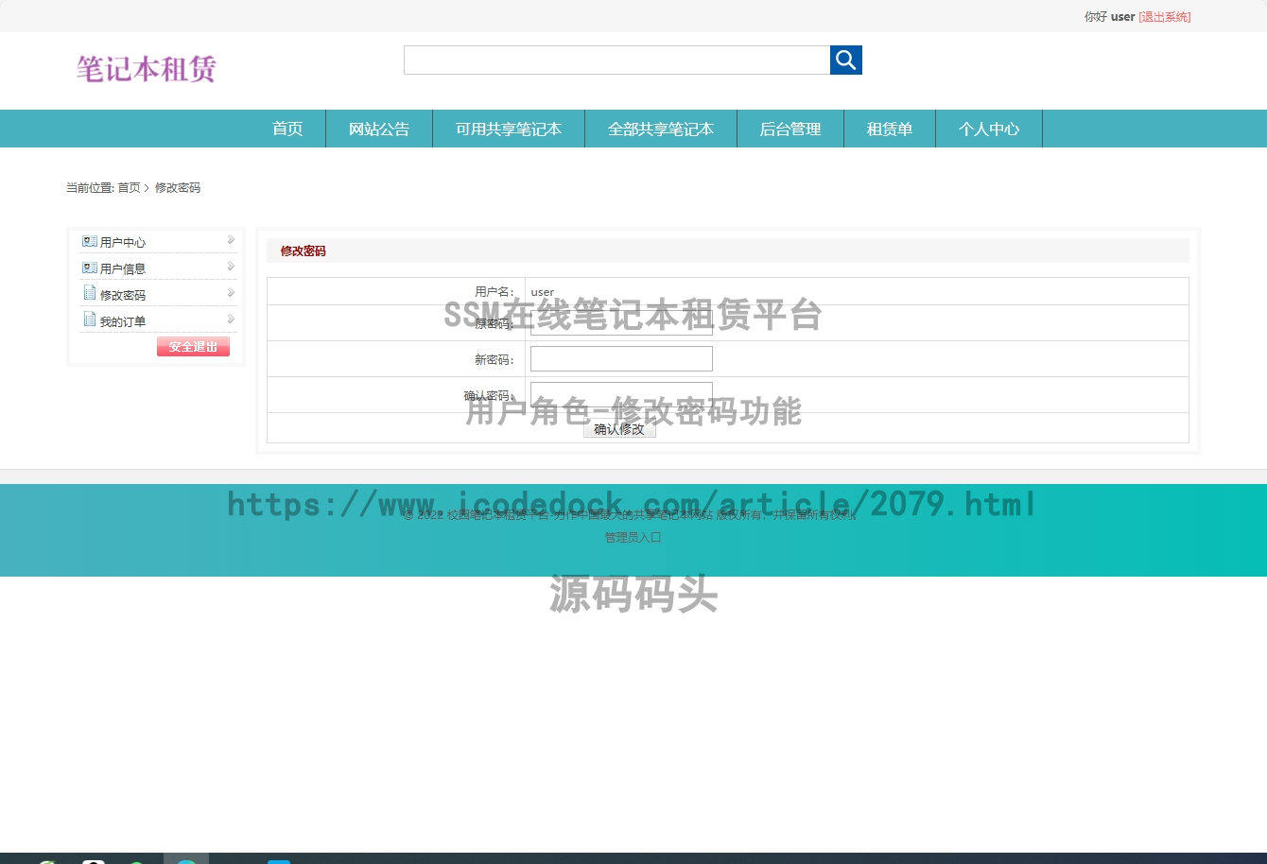Focus the 新密码 input field
Image resolution: width=1267 pixels, height=864 pixels.
pos(621,359)
